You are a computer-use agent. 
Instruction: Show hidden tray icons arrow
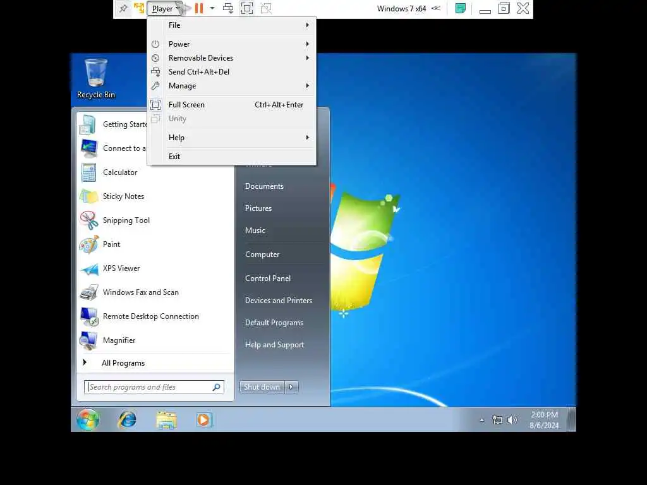point(481,420)
